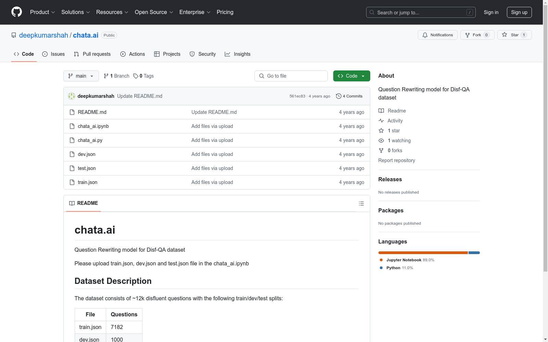Viewport: 548px width, 342px height.
Task: Switch to the Issues tab
Action: (x=53, y=54)
